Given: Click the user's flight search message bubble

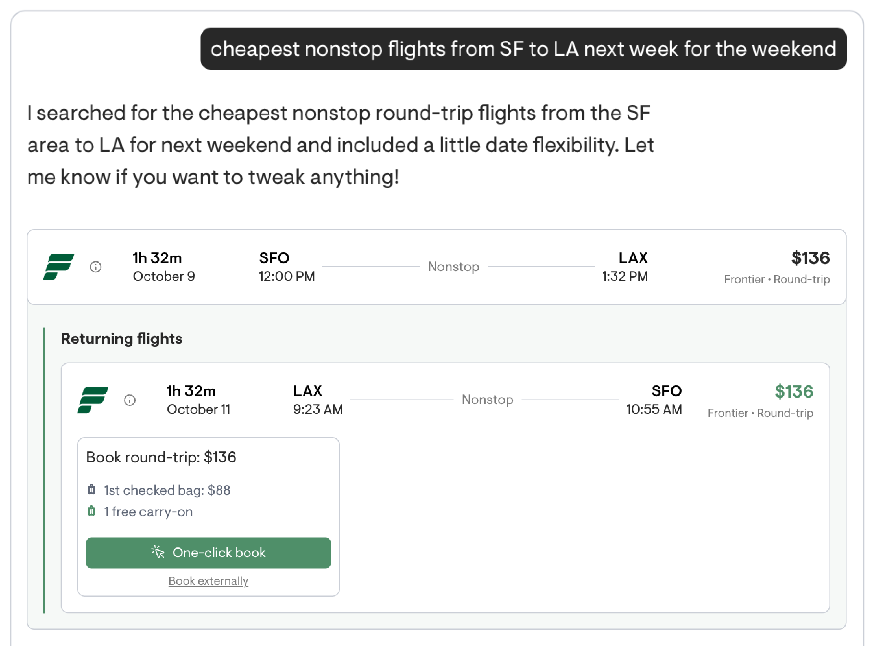Looking at the screenshot, I should point(523,49).
